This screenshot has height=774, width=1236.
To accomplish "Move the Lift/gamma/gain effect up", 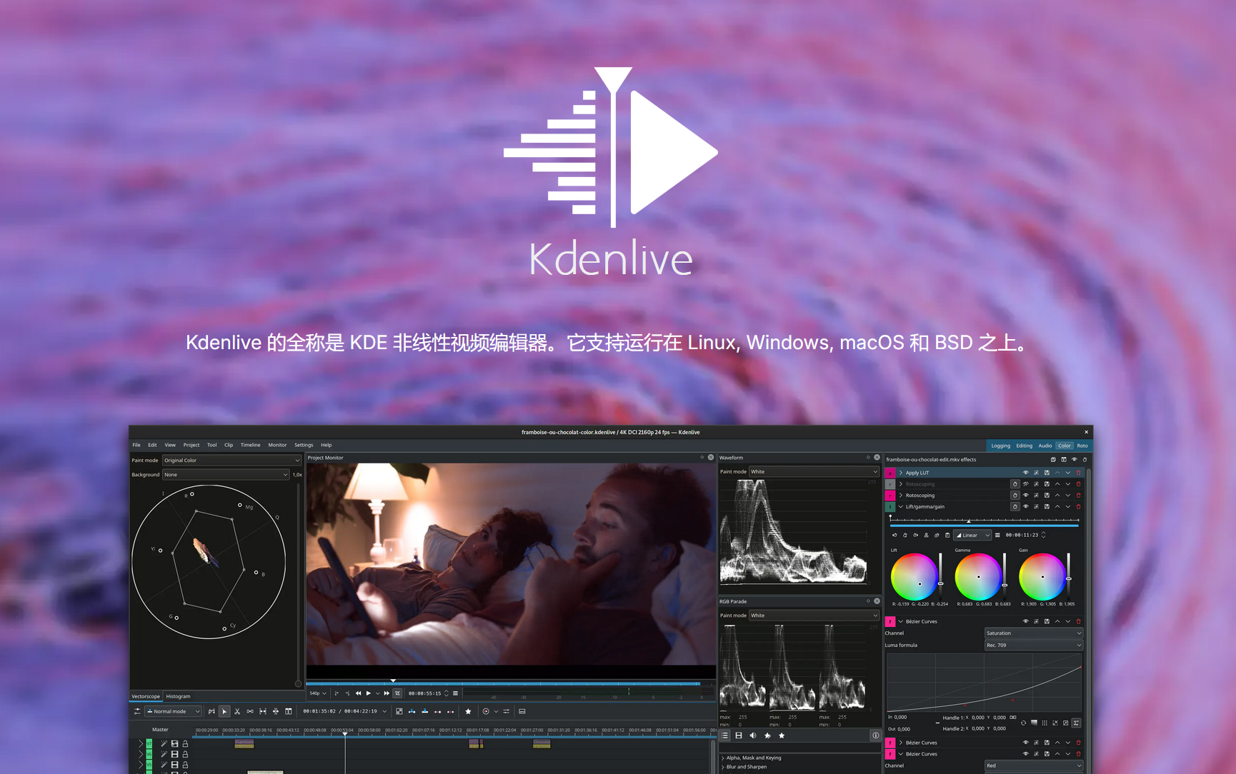I will [1057, 507].
